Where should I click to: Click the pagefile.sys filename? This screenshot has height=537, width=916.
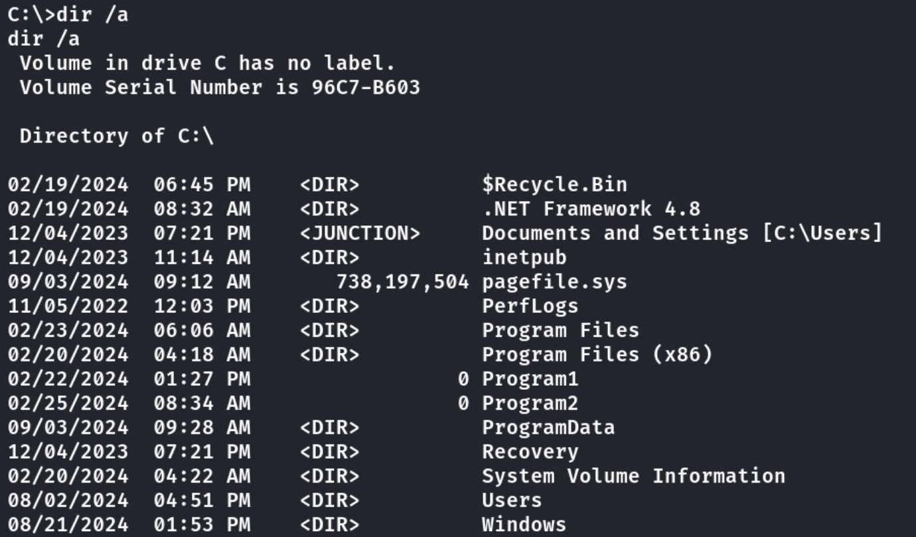pos(554,282)
